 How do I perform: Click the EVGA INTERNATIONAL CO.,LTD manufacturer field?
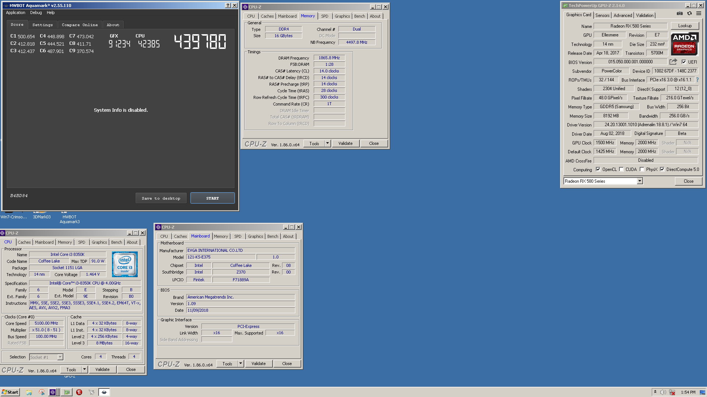[x=240, y=250]
